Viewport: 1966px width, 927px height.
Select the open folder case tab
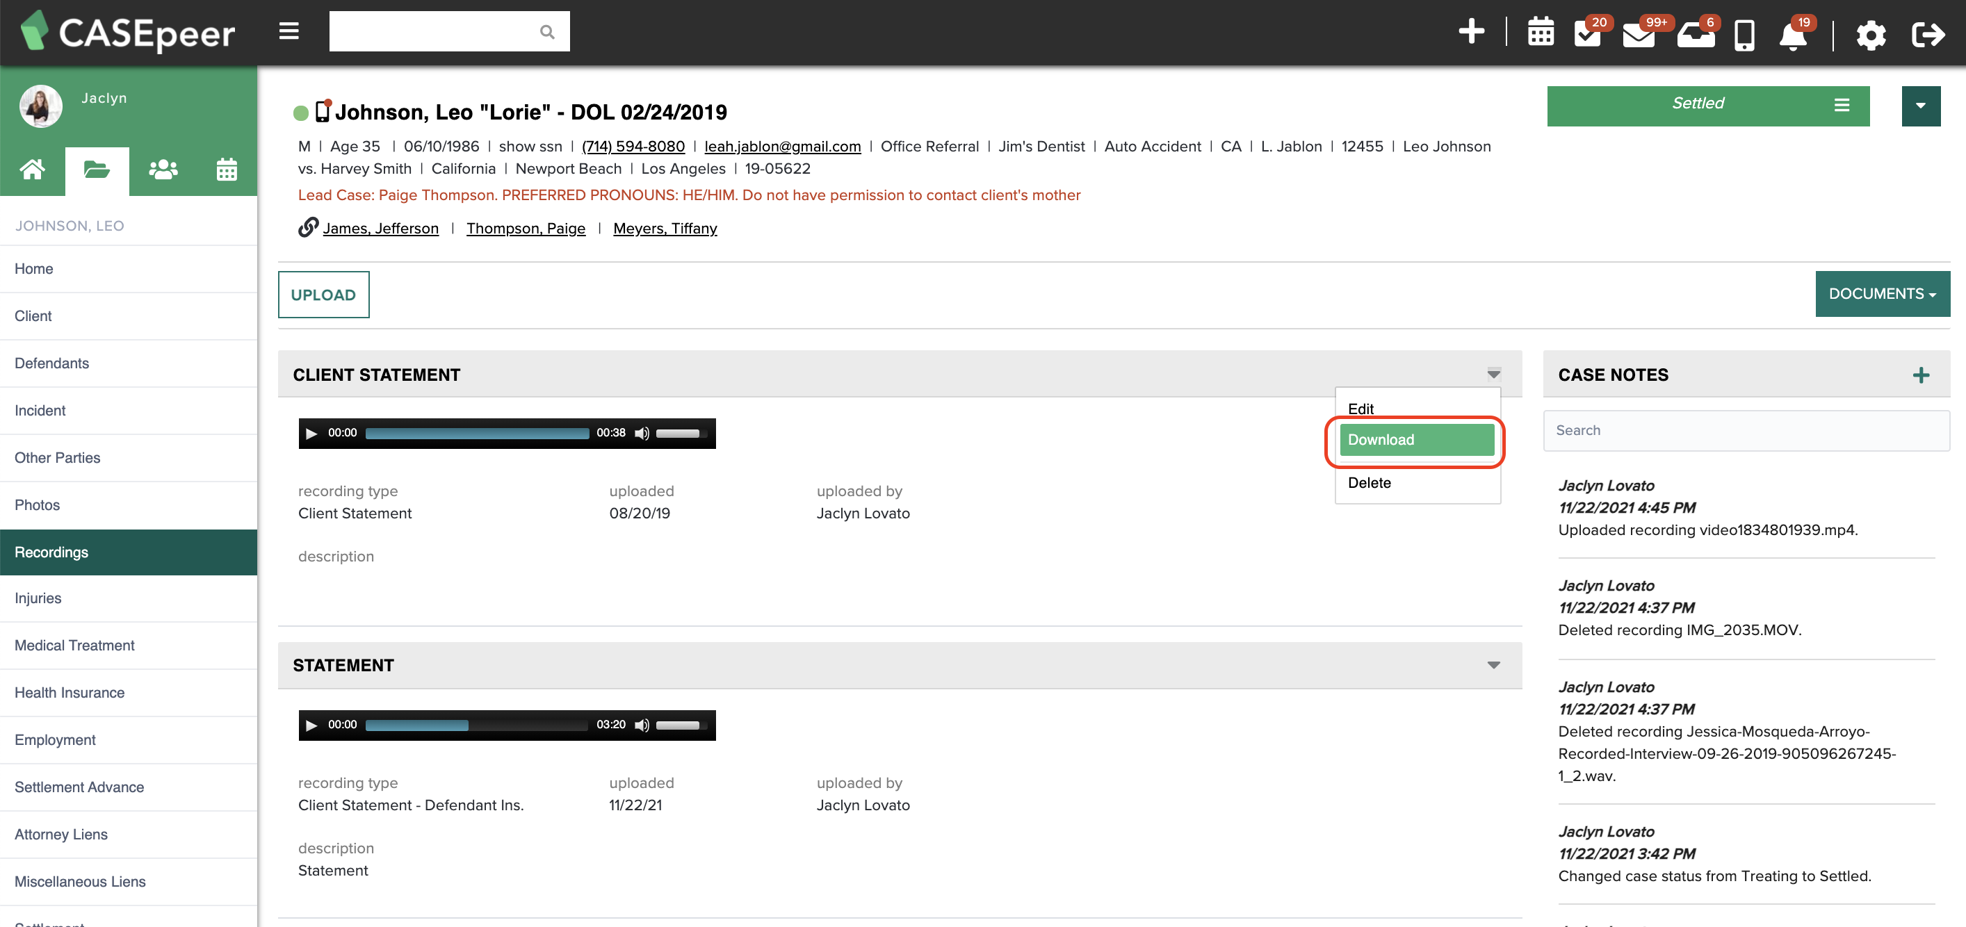(96, 170)
